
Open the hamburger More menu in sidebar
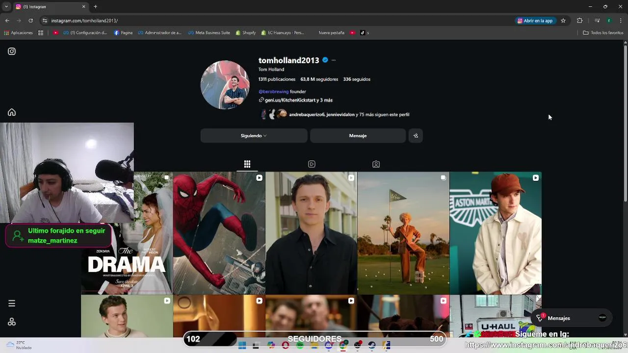(12, 303)
